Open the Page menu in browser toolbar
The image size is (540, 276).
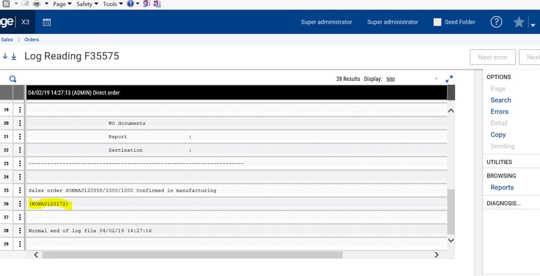(x=61, y=4)
